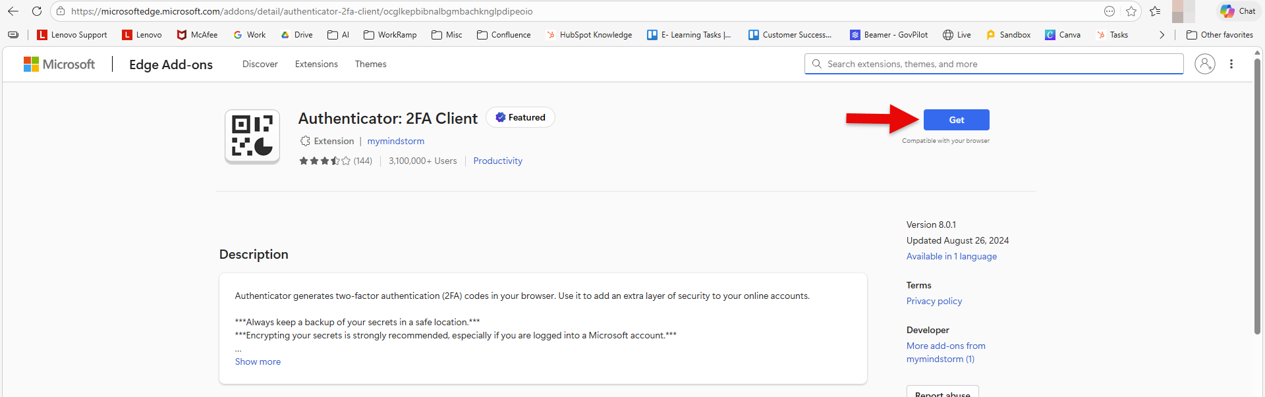Click the blue Get button
1265x397 pixels.
tap(956, 120)
